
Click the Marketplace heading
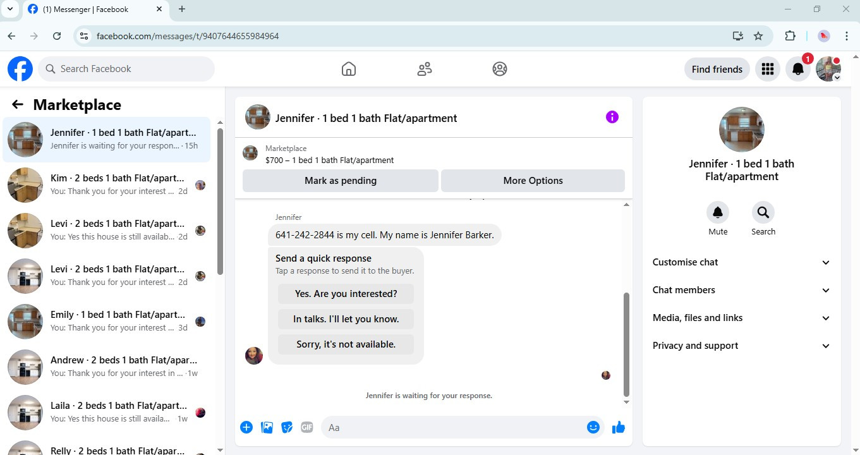pos(77,105)
